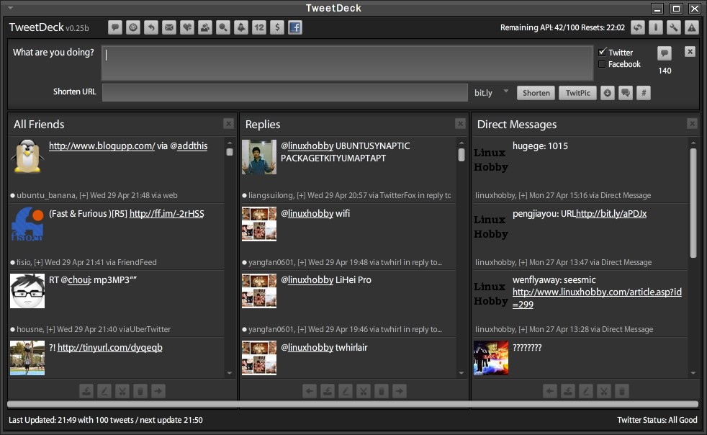Click the Direct Messages column scrollbar thumb
Image resolution: width=707 pixels, height=435 pixels.
pyautogui.click(x=693, y=203)
